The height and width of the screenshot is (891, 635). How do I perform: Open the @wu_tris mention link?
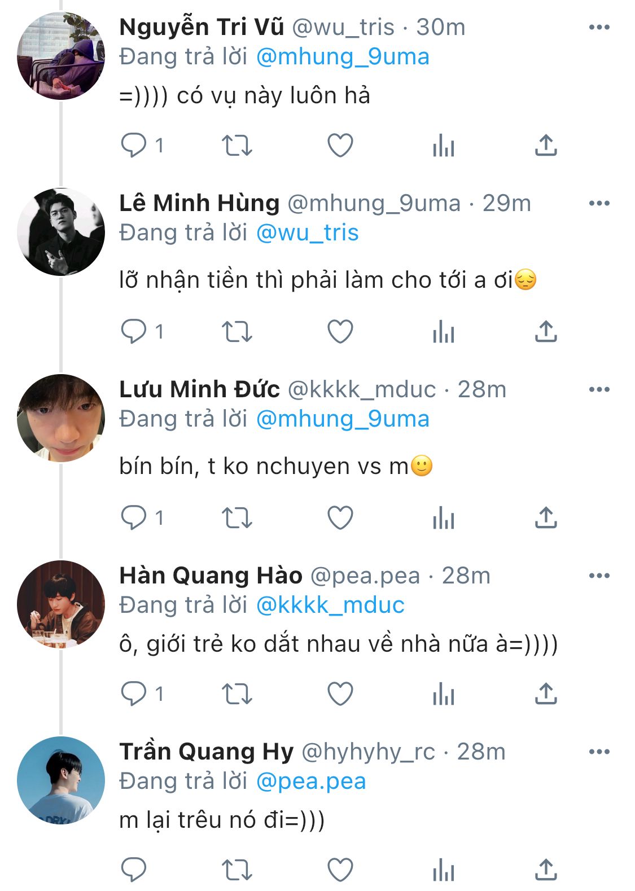(307, 233)
